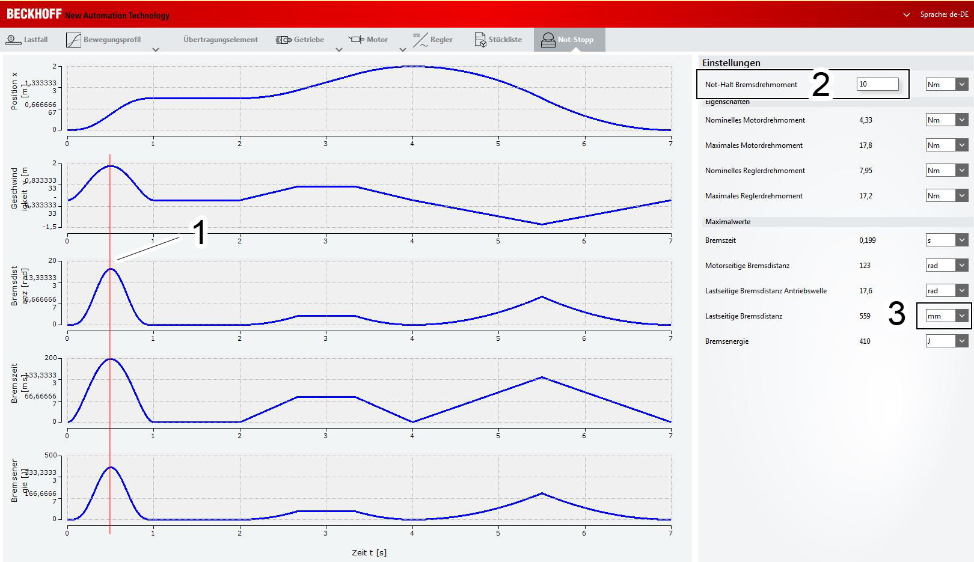This screenshot has height=562, width=974.
Task: Click the Nominelles Motordrehmoment value 4,33
Action: click(x=866, y=120)
